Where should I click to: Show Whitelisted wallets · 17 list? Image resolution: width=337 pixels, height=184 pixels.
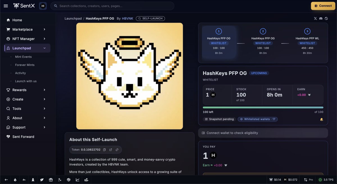pyautogui.click(x=258, y=119)
